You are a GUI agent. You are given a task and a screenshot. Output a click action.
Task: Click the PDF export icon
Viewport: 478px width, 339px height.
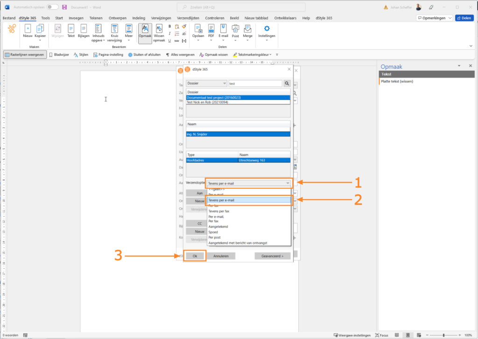(x=211, y=29)
